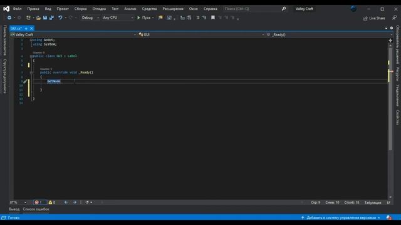The height and width of the screenshot is (225, 401).
Task: Open the Вывод panel tab
Action: tap(14, 209)
